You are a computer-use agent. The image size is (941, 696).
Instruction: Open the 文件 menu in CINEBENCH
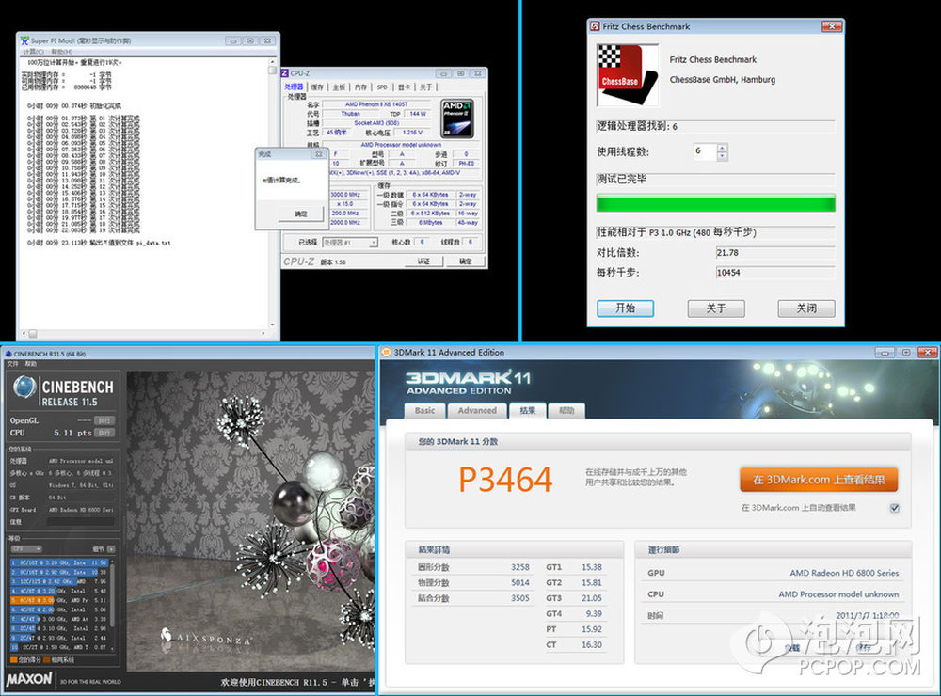coord(12,364)
